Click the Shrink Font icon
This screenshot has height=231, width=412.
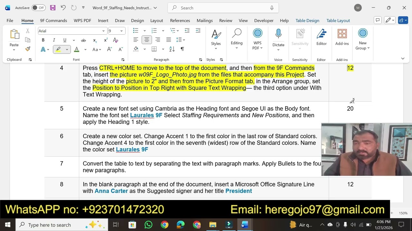(121, 49)
